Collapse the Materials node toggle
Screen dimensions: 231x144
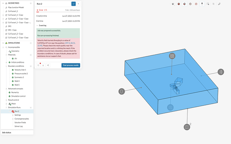(6, 55)
